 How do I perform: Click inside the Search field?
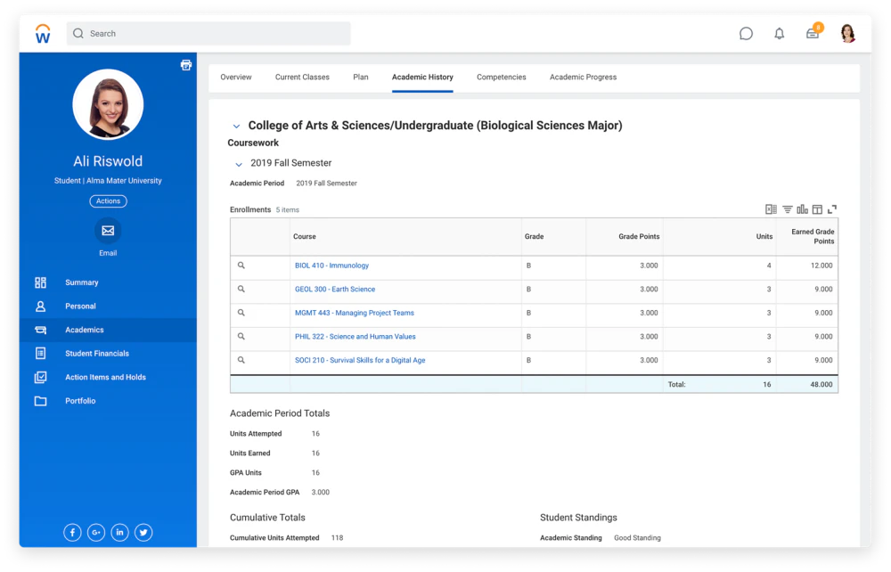click(x=208, y=33)
